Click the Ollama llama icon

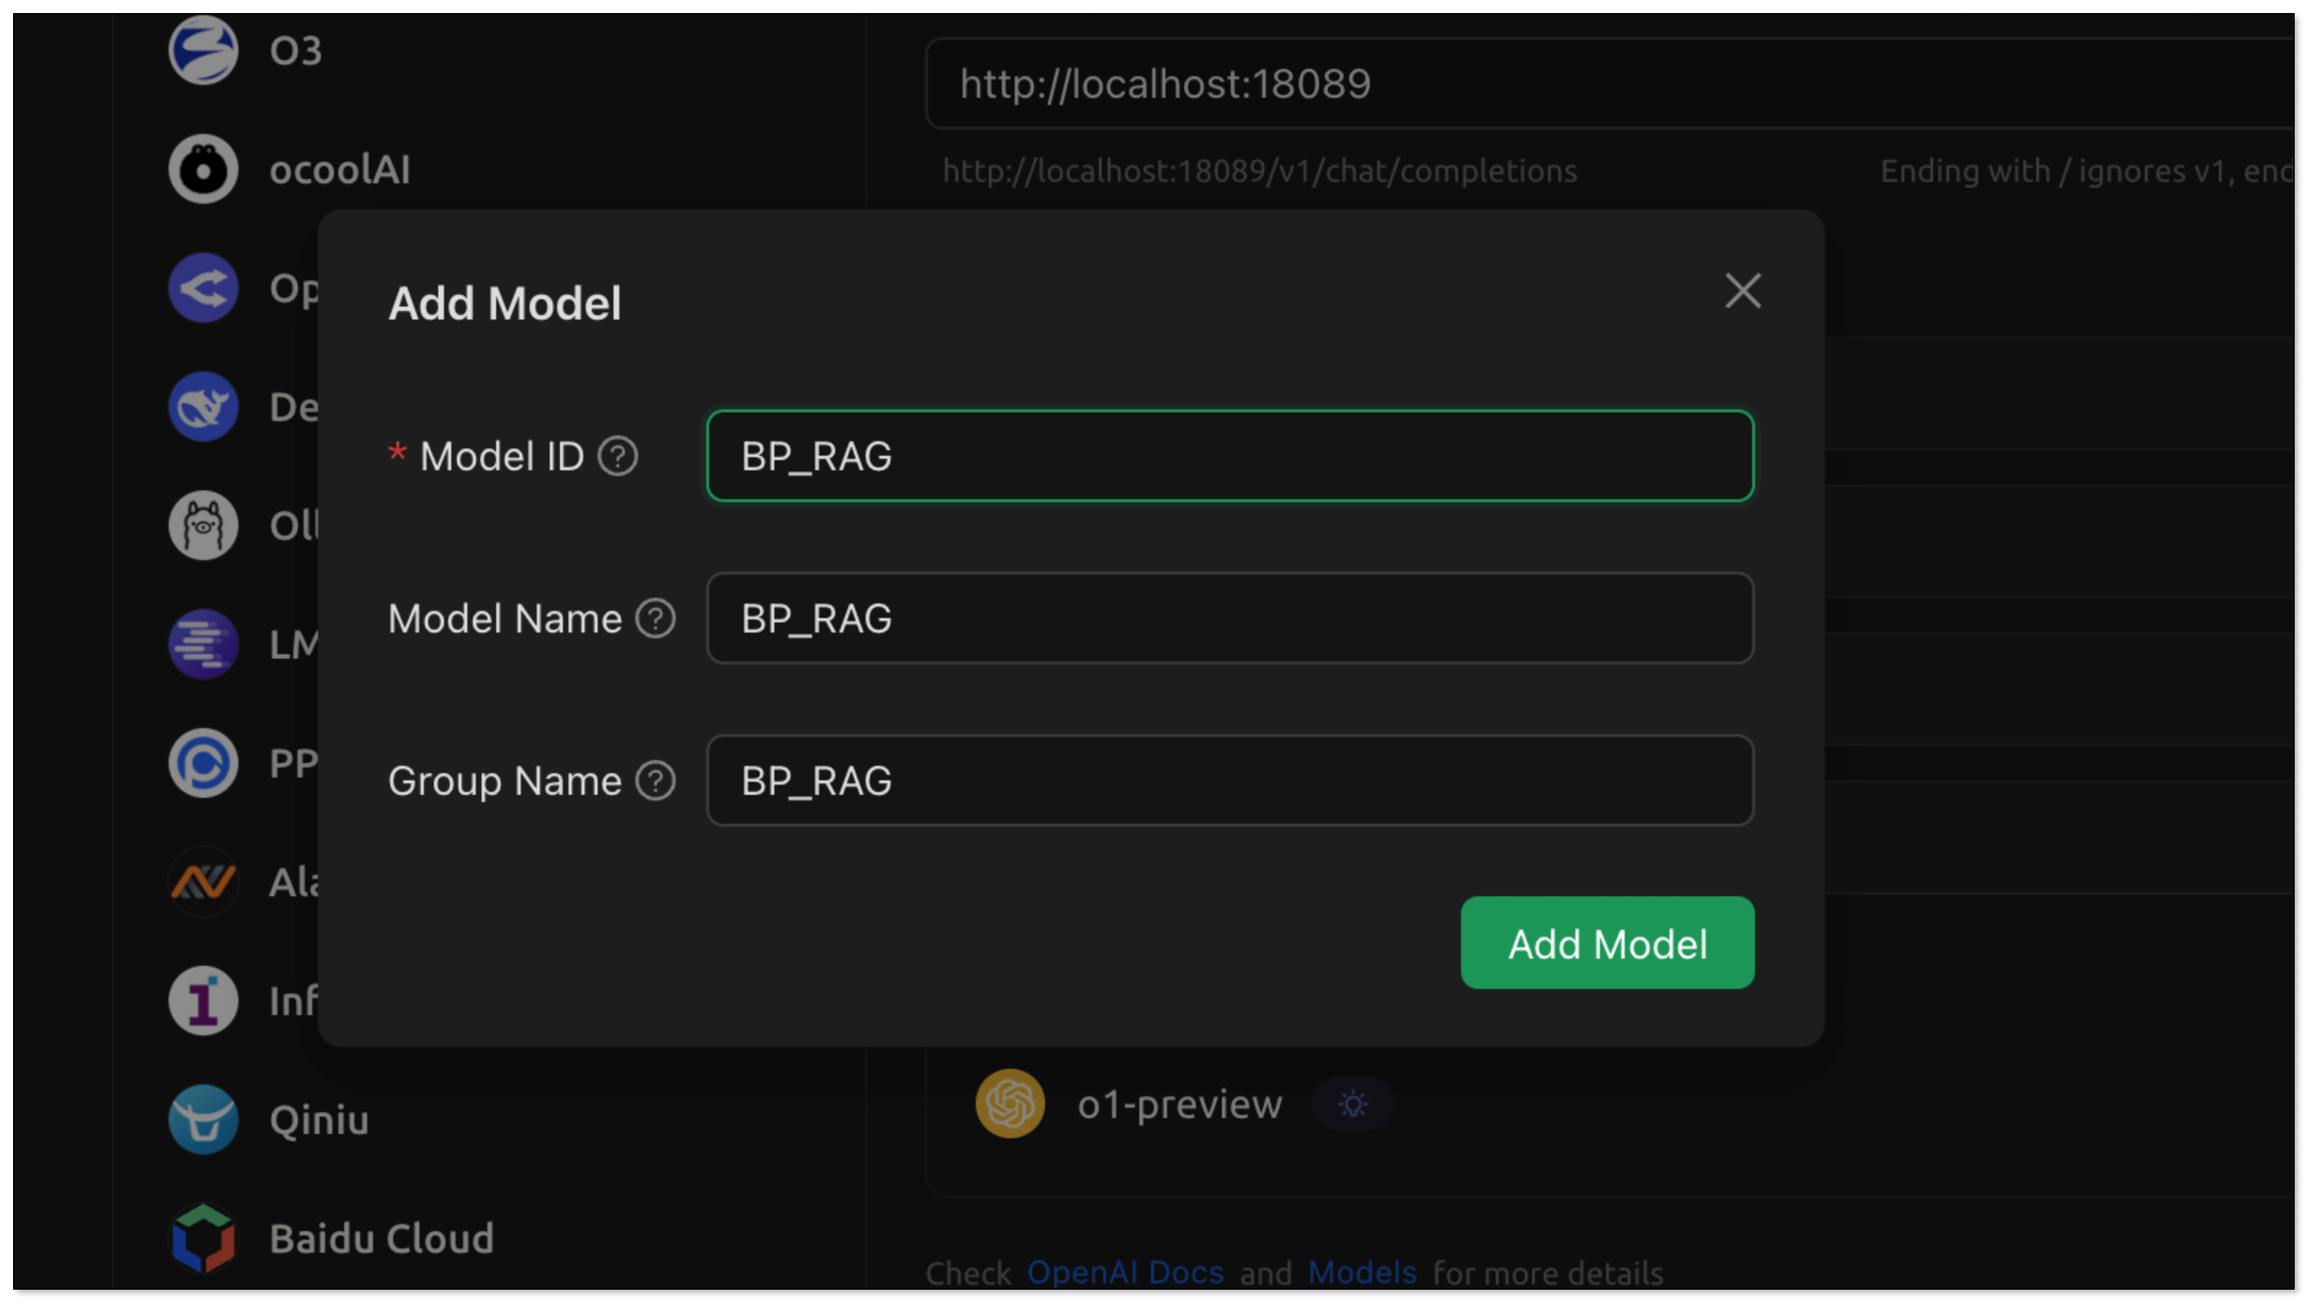pyautogui.click(x=204, y=525)
